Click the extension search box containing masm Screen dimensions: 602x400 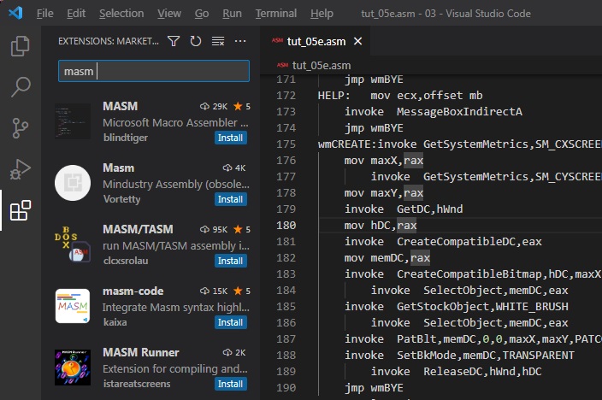pyautogui.click(x=154, y=72)
